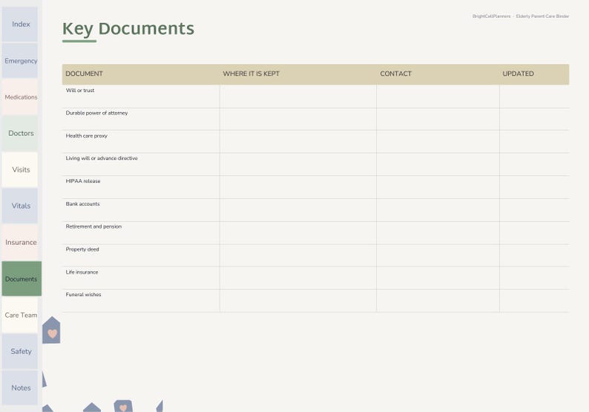
Task: Select the Visits tab
Action: coord(20,169)
